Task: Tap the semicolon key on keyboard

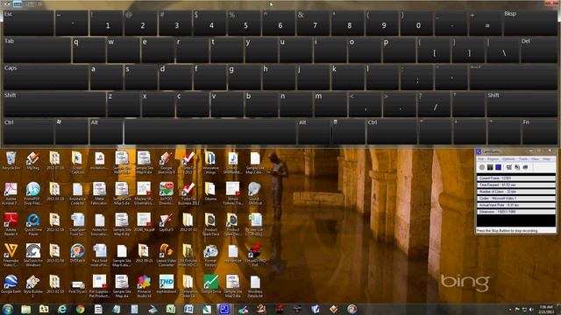Action: click(417, 76)
